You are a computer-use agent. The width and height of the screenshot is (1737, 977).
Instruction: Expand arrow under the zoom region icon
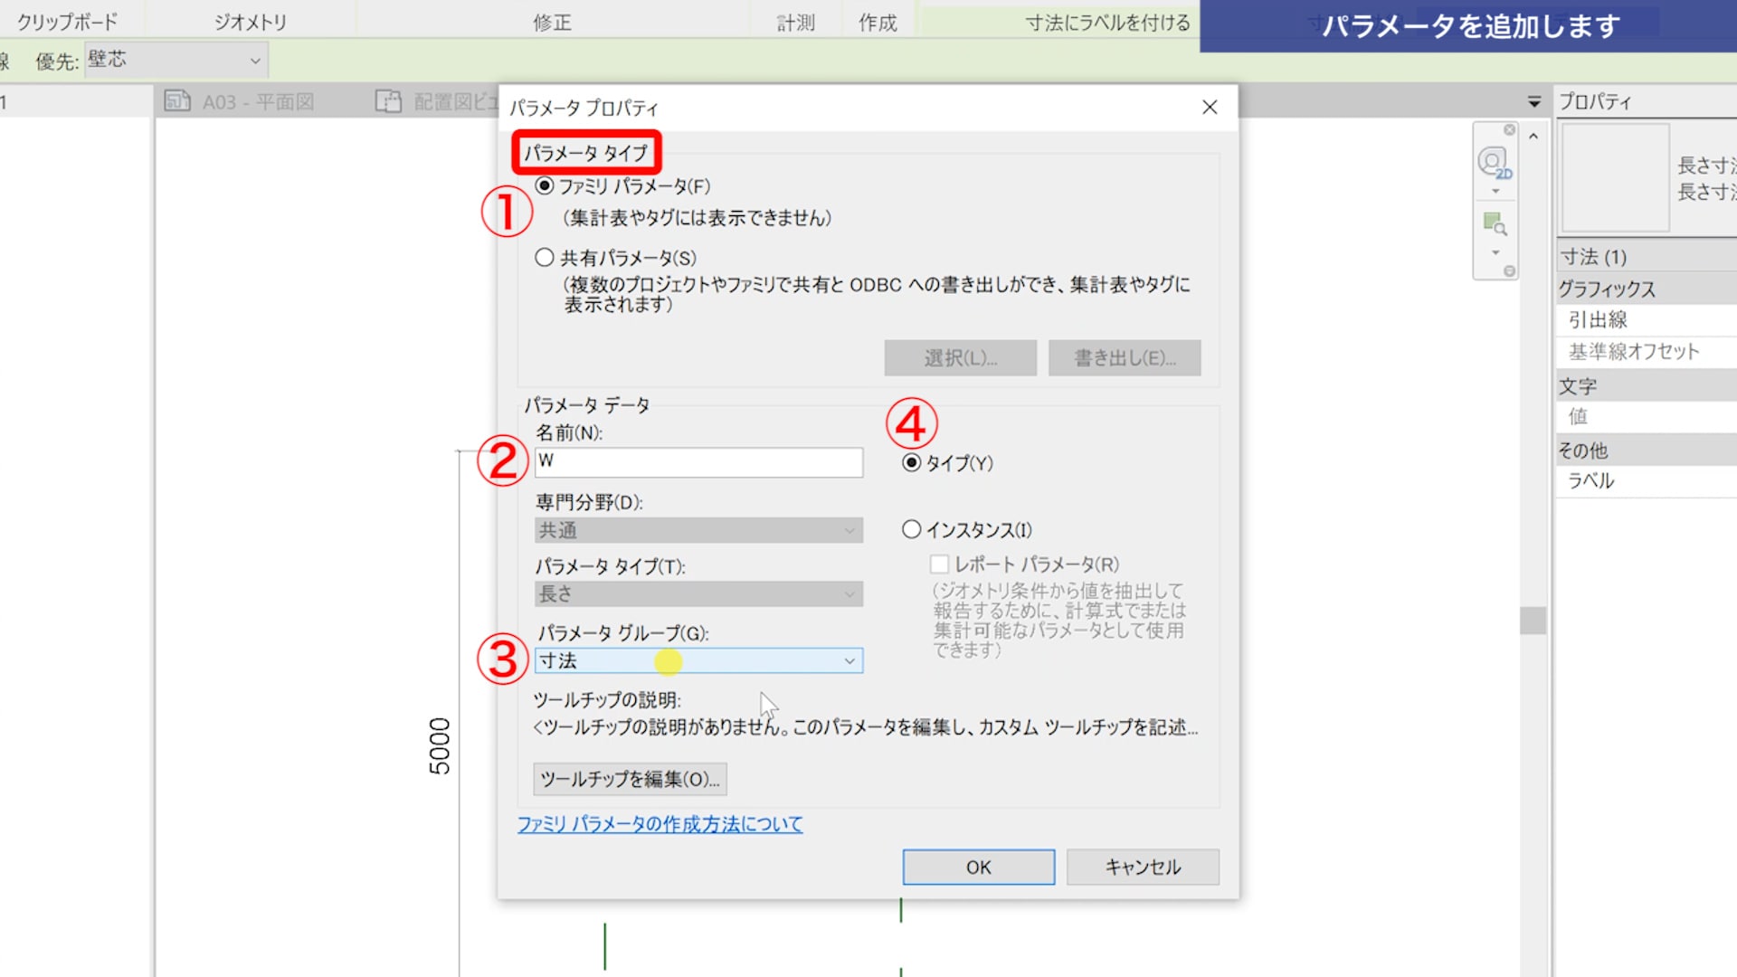[1495, 252]
